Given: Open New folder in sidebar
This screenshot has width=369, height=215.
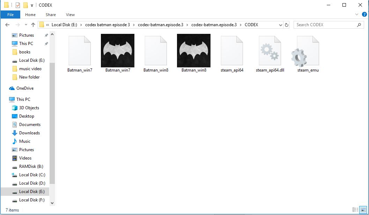Looking at the screenshot, I should 29,77.
